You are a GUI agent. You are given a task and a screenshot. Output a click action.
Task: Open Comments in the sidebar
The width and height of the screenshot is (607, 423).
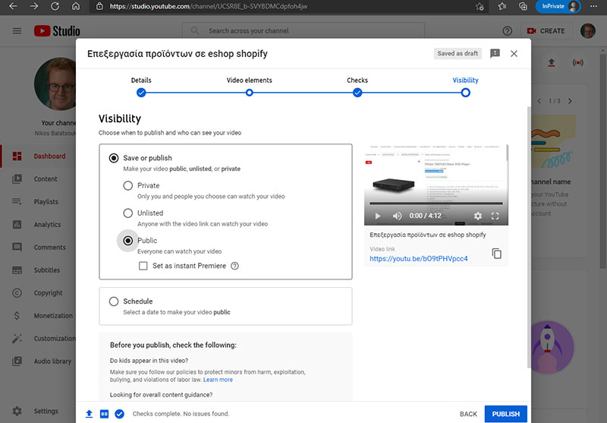[x=39, y=247]
